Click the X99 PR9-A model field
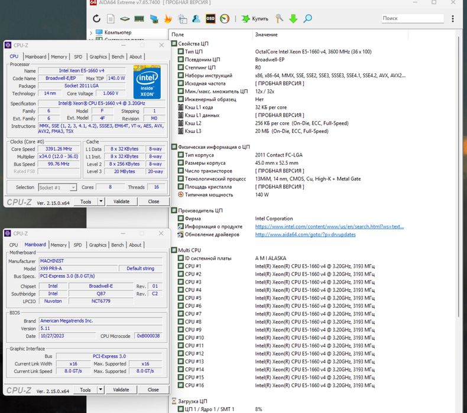 click(79, 268)
